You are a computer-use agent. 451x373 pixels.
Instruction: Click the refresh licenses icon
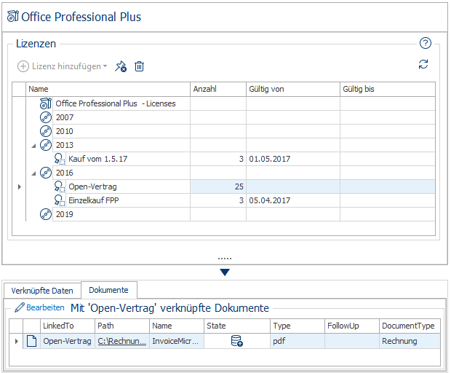423,64
